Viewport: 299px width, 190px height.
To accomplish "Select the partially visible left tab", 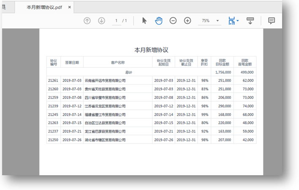I will tap(5, 7).
